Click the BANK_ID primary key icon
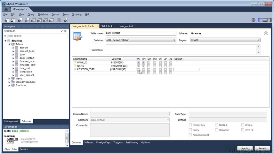 pyautogui.click(x=75, y=62)
